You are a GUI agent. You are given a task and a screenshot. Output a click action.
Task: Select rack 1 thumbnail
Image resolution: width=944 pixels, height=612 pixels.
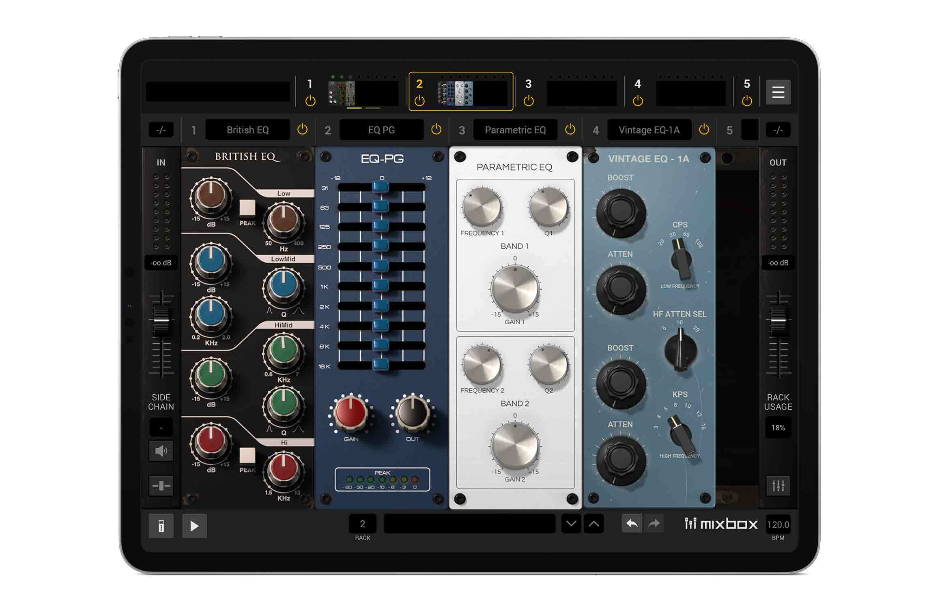tap(363, 93)
